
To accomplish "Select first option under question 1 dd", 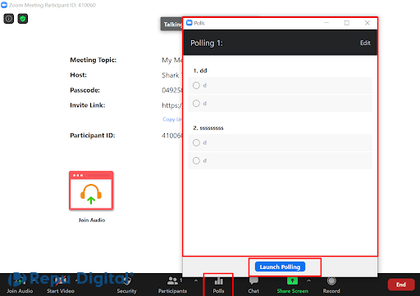I will [280, 85].
